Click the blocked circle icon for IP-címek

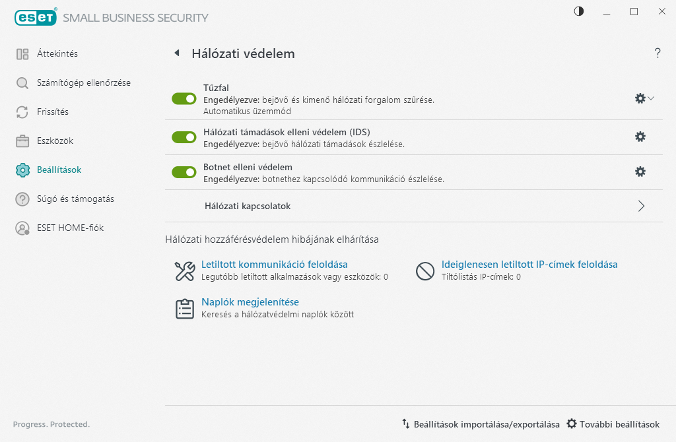pyautogui.click(x=424, y=271)
